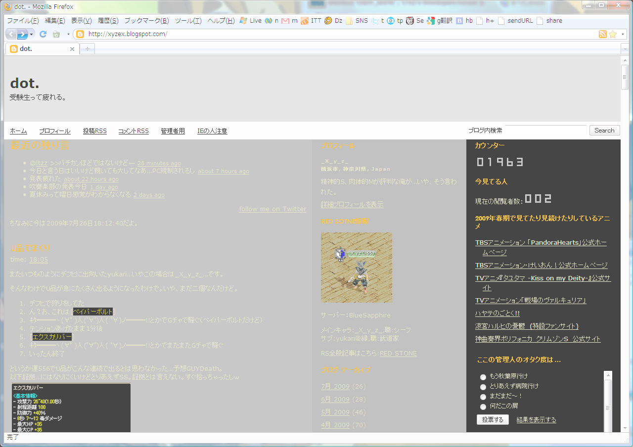Subscribe via the RSS feed icon
This screenshot has width=633, height=447.
(x=603, y=34)
